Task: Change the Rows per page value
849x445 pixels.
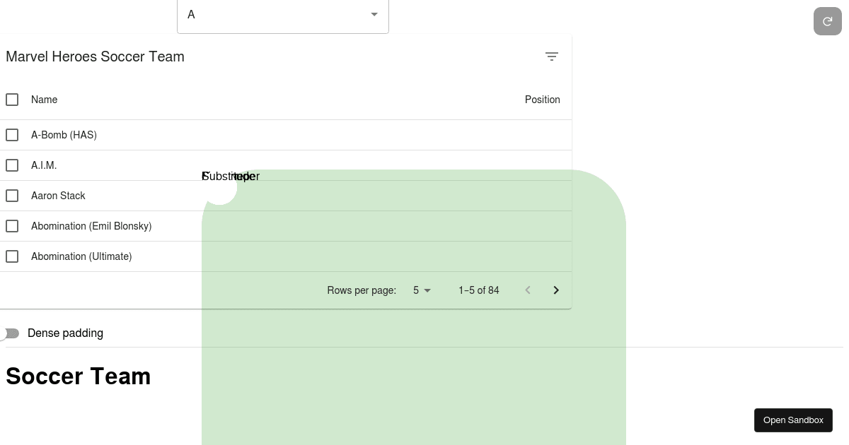Action: [416, 290]
